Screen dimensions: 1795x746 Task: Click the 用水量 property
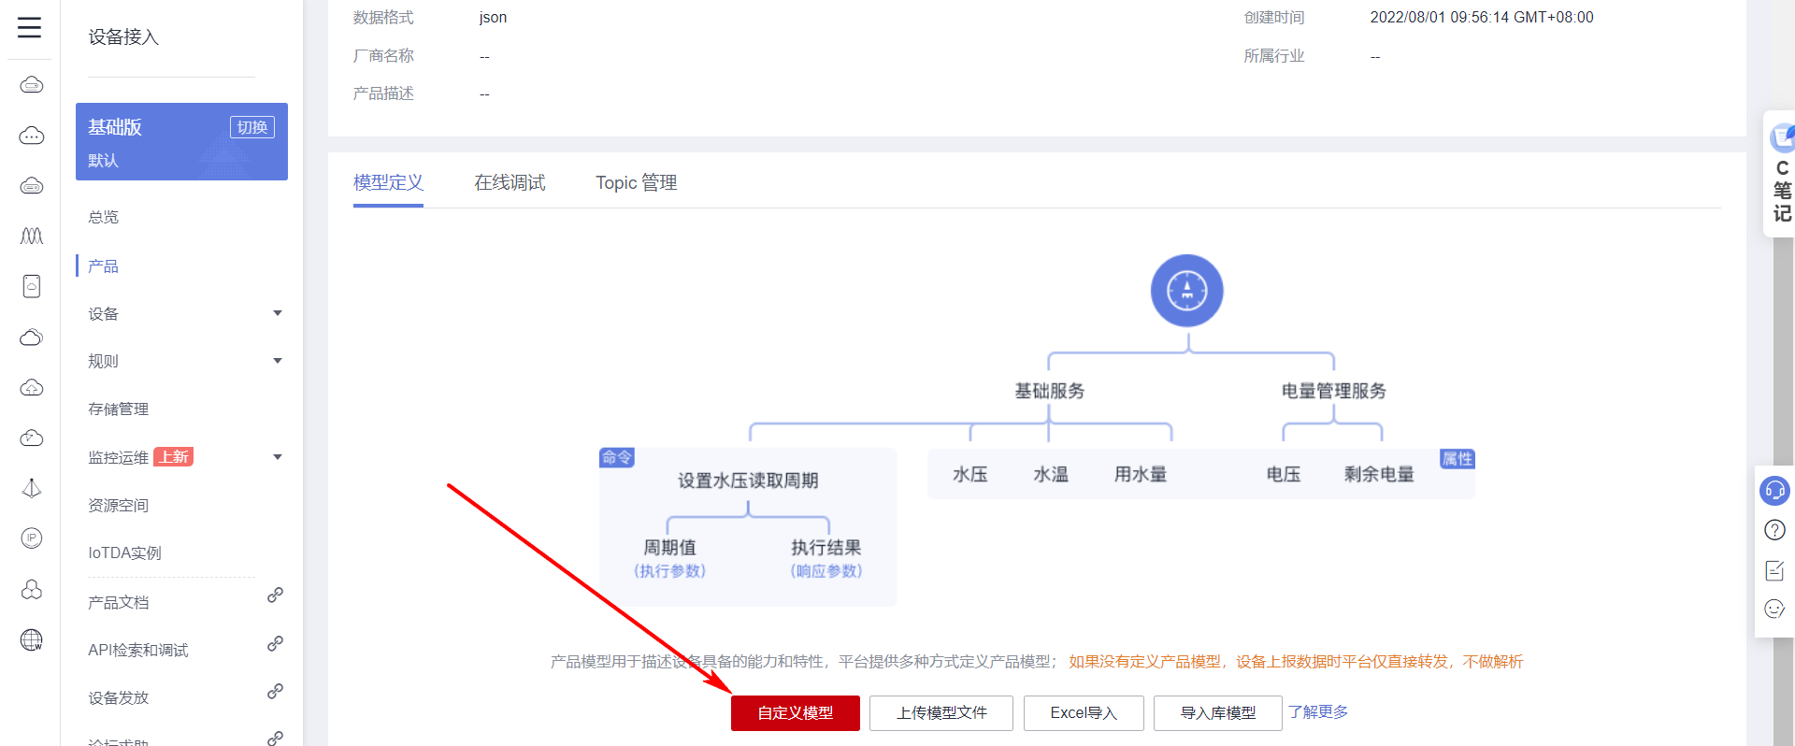click(x=1141, y=475)
